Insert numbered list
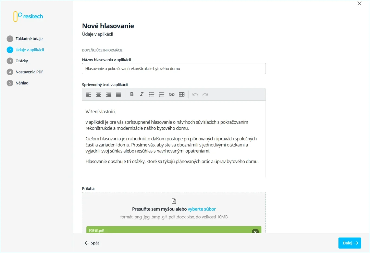 pos(162,94)
